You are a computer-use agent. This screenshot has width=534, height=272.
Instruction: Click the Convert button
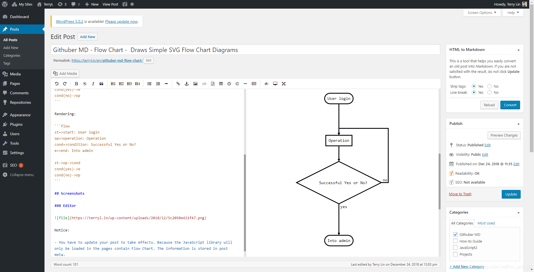(x=510, y=105)
